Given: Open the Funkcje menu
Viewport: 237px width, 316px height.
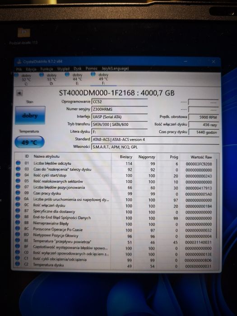Looking at the screenshot, I should (46, 69).
